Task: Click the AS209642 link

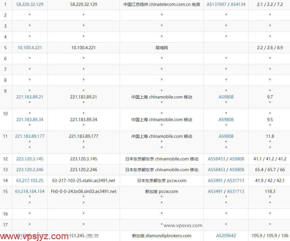Action: click(x=226, y=236)
